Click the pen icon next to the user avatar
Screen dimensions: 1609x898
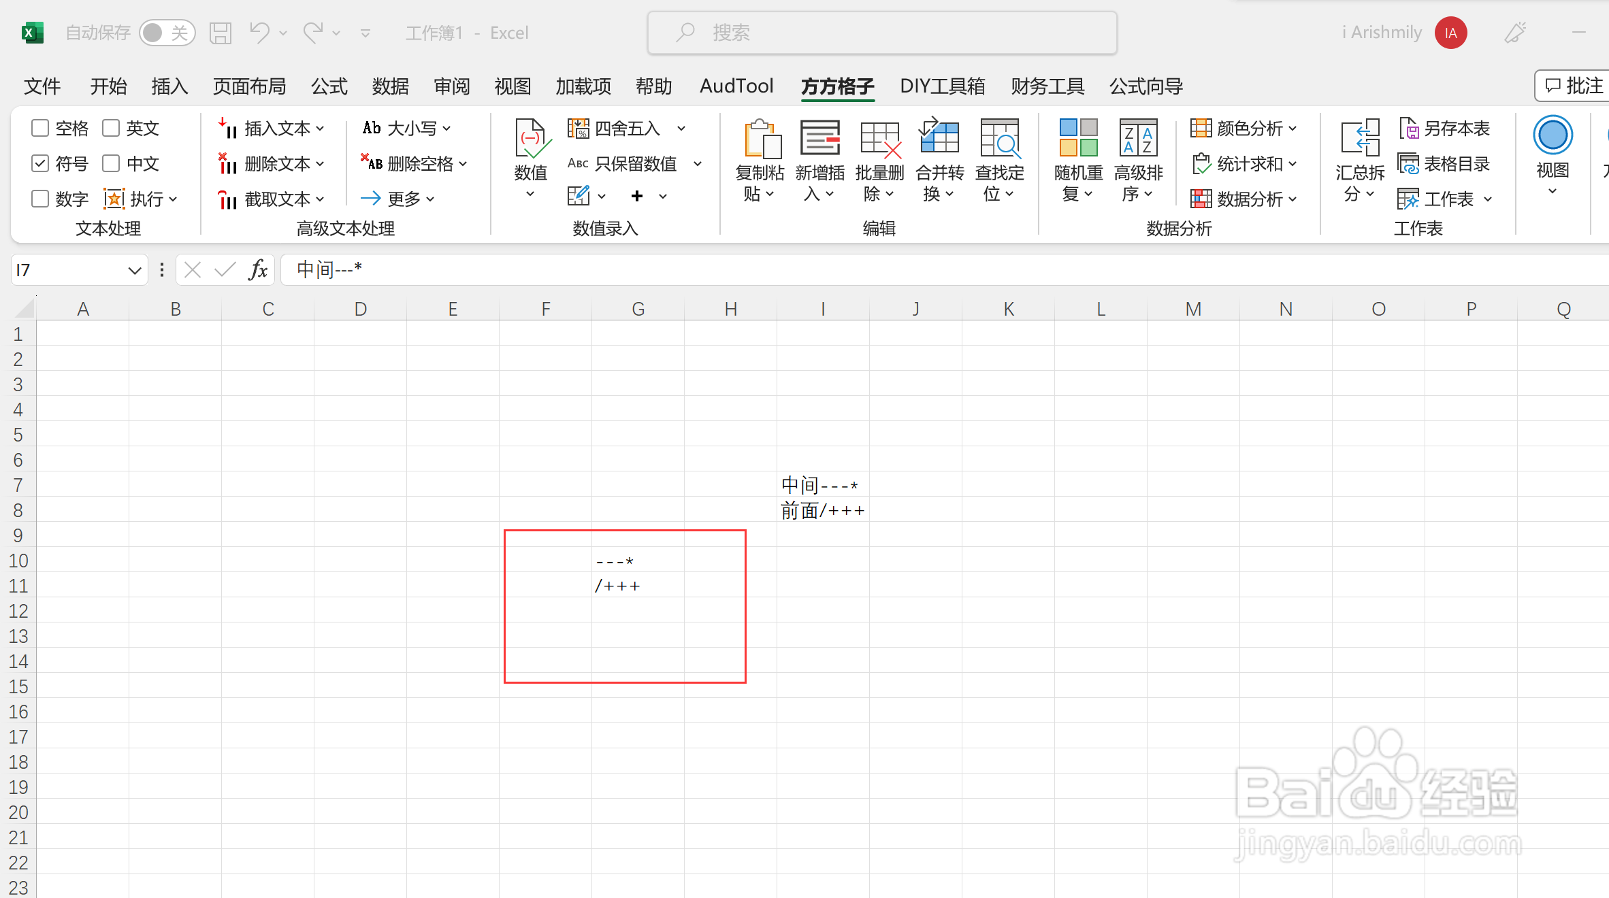tap(1514, 33)
